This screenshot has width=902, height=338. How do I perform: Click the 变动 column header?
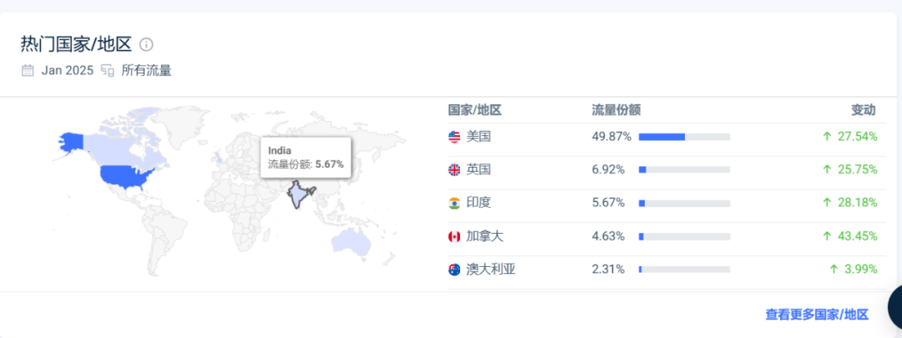[864, 110]
